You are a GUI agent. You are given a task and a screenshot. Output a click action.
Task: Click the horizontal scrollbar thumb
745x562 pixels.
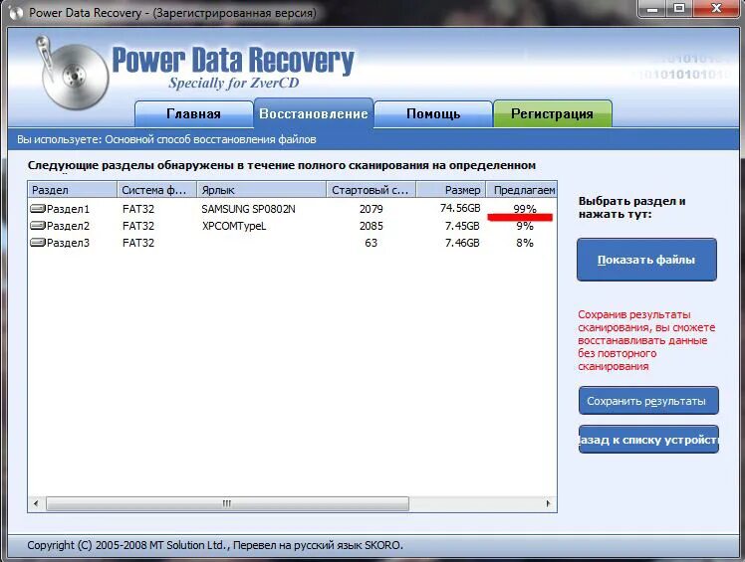pos(227,503)
